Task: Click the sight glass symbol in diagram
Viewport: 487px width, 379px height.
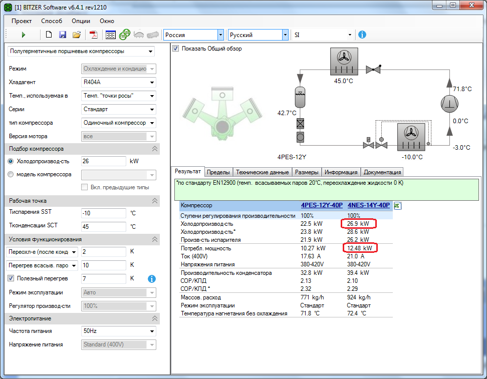Action: tap(300, 137)
